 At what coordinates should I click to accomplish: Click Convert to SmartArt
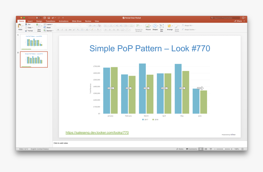139,28
